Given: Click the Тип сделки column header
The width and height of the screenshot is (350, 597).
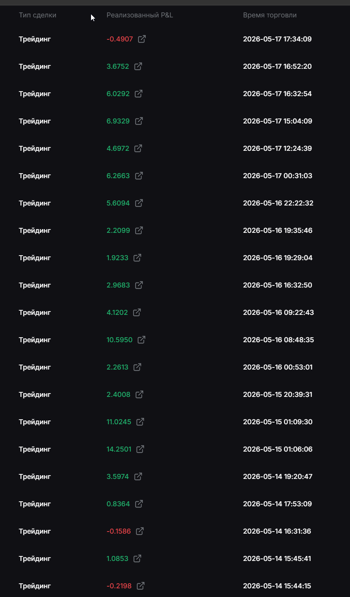Looking at the screenshot, I should coord(38,15).
